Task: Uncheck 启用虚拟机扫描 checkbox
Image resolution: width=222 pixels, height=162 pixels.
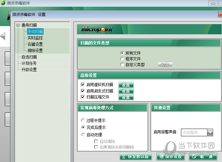Action: (x=83, y=84)
